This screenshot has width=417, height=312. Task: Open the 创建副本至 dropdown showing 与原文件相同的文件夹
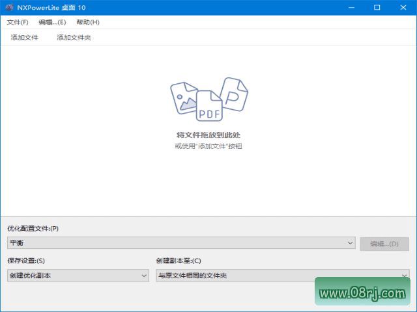(x=283, y=276)
